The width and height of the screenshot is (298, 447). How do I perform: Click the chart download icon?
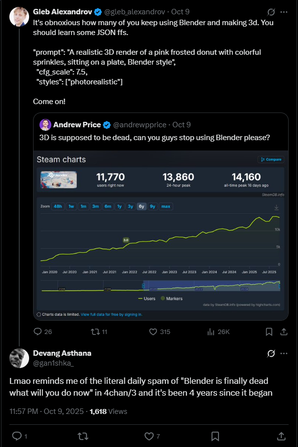pos(276,207)
